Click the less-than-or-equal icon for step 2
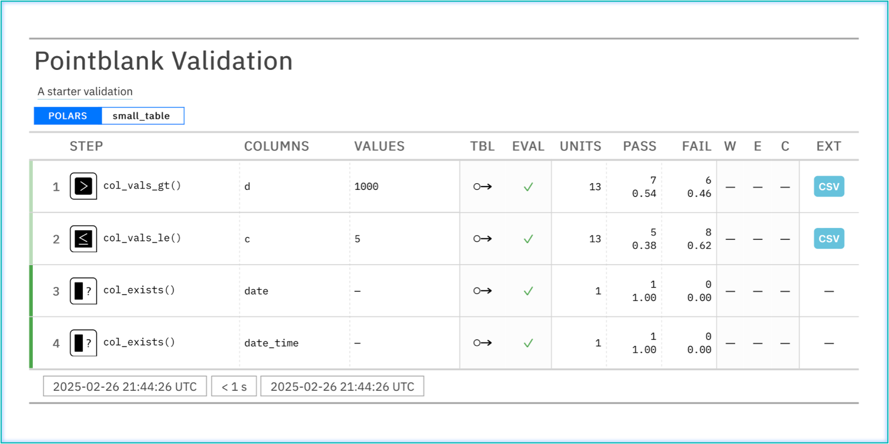889x444 pixels. [x=83, y=239]
